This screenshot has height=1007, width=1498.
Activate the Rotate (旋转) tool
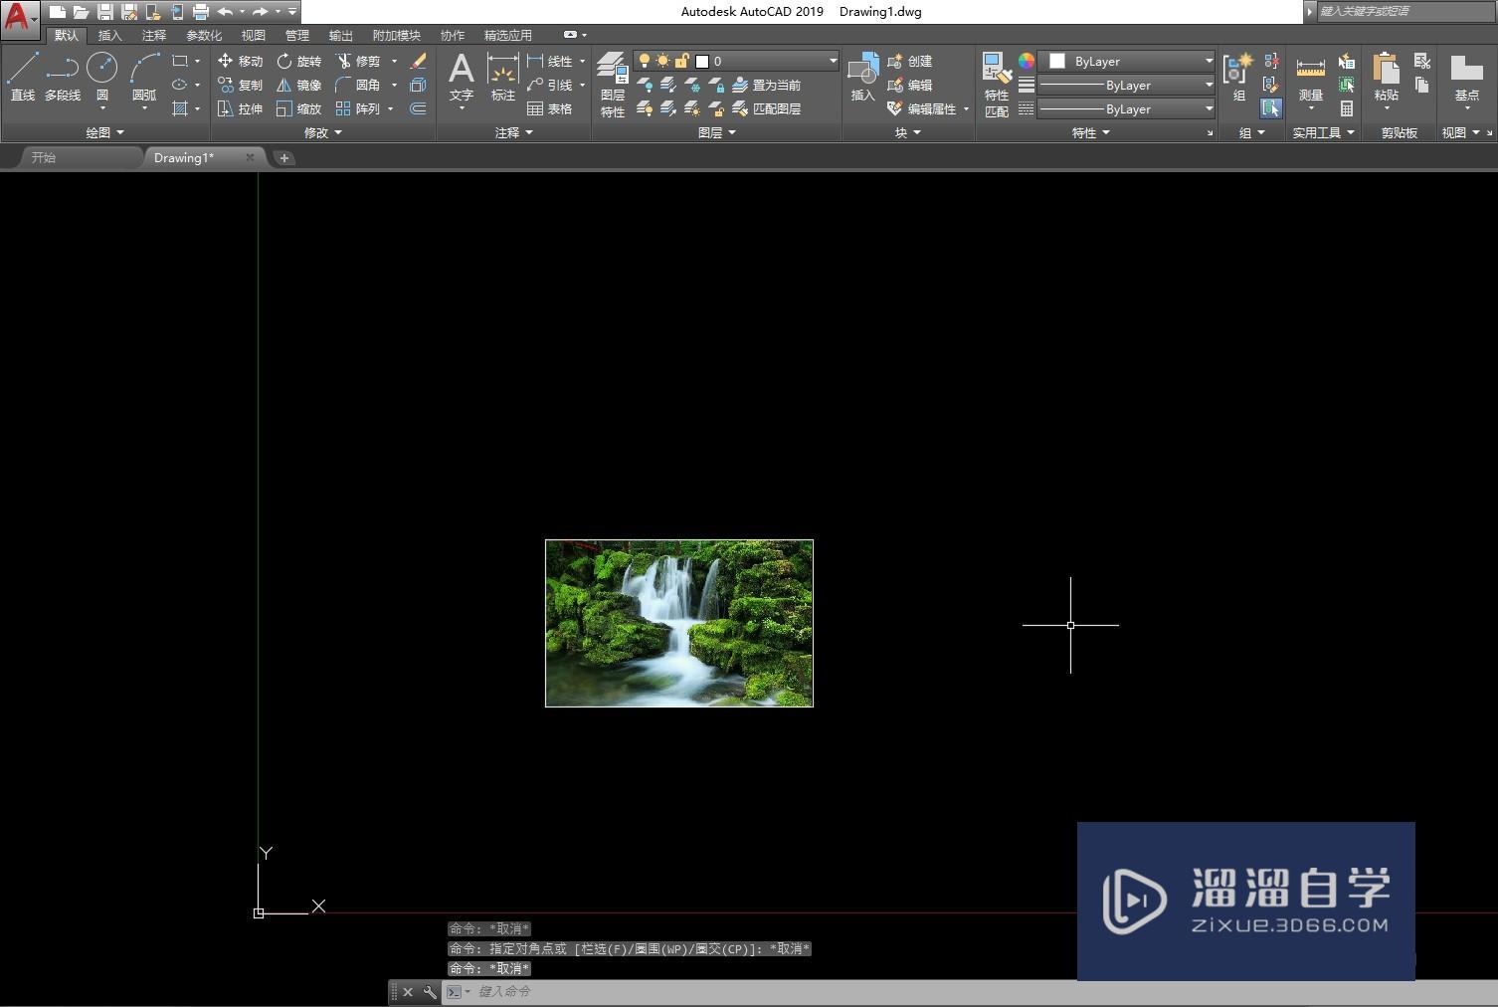click(x=298, y=61)
